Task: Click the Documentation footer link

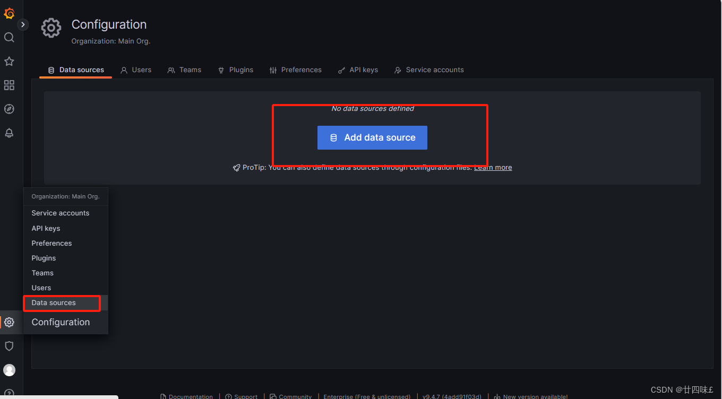Action: point(191,396)
